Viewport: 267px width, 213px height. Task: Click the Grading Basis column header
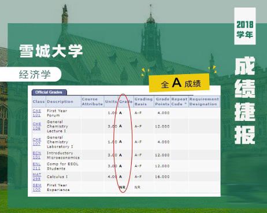coord(143,101)
